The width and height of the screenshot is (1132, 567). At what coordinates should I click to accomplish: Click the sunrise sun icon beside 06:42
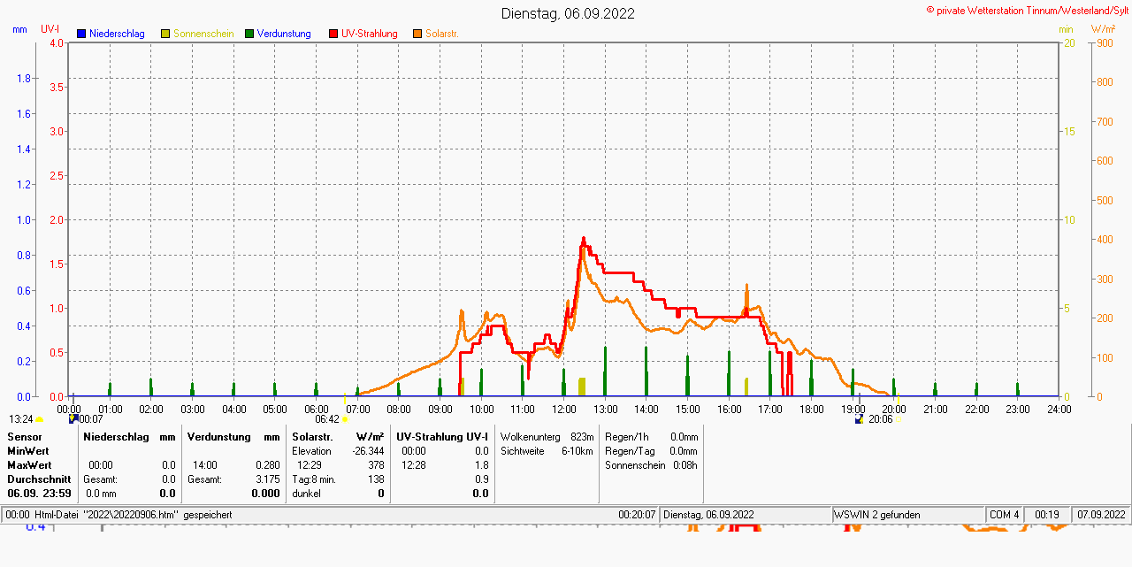pos(345,419)
